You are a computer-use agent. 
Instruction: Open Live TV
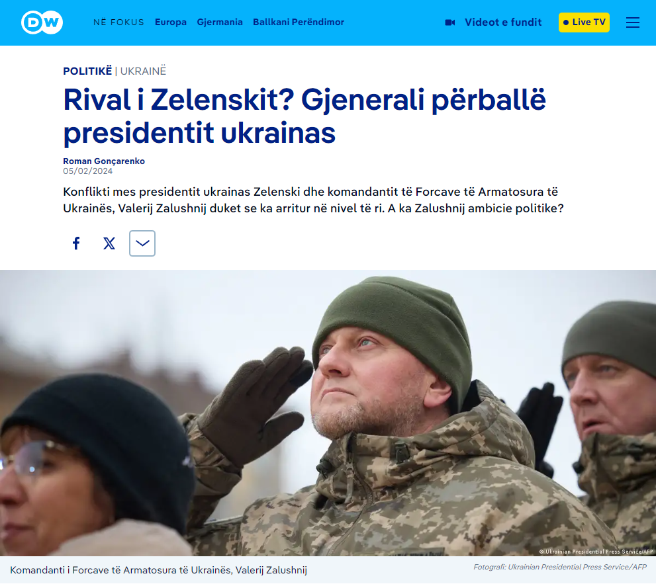click(x=584, y=22)
